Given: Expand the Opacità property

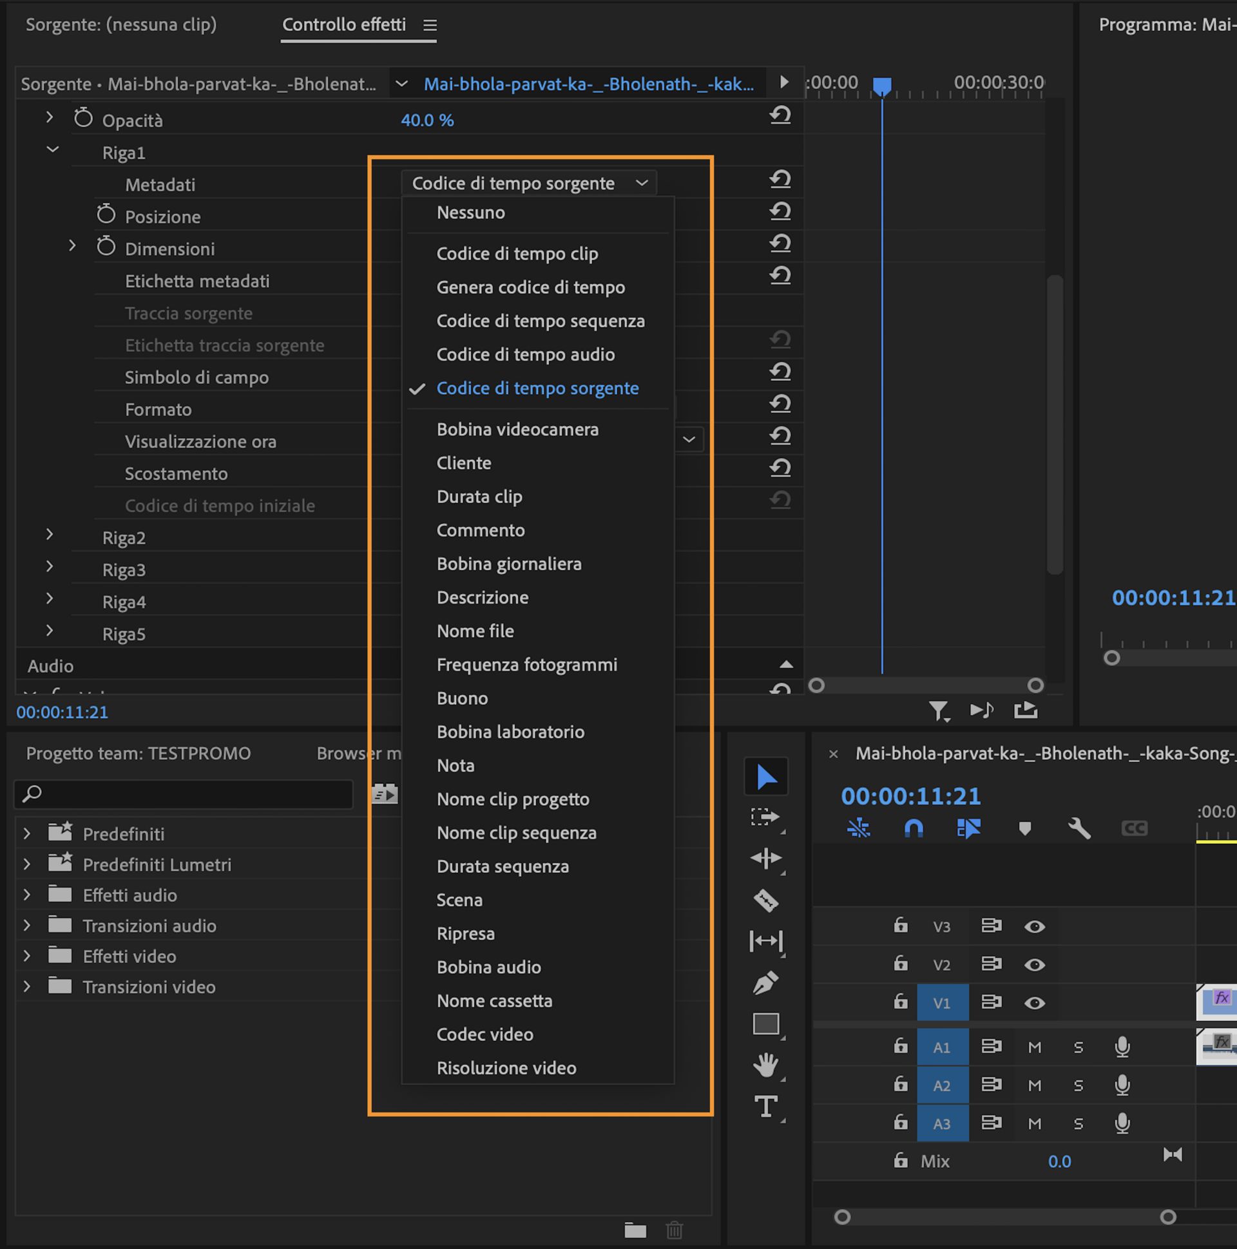Looking at the screenshot, I should tap(50, 118).
